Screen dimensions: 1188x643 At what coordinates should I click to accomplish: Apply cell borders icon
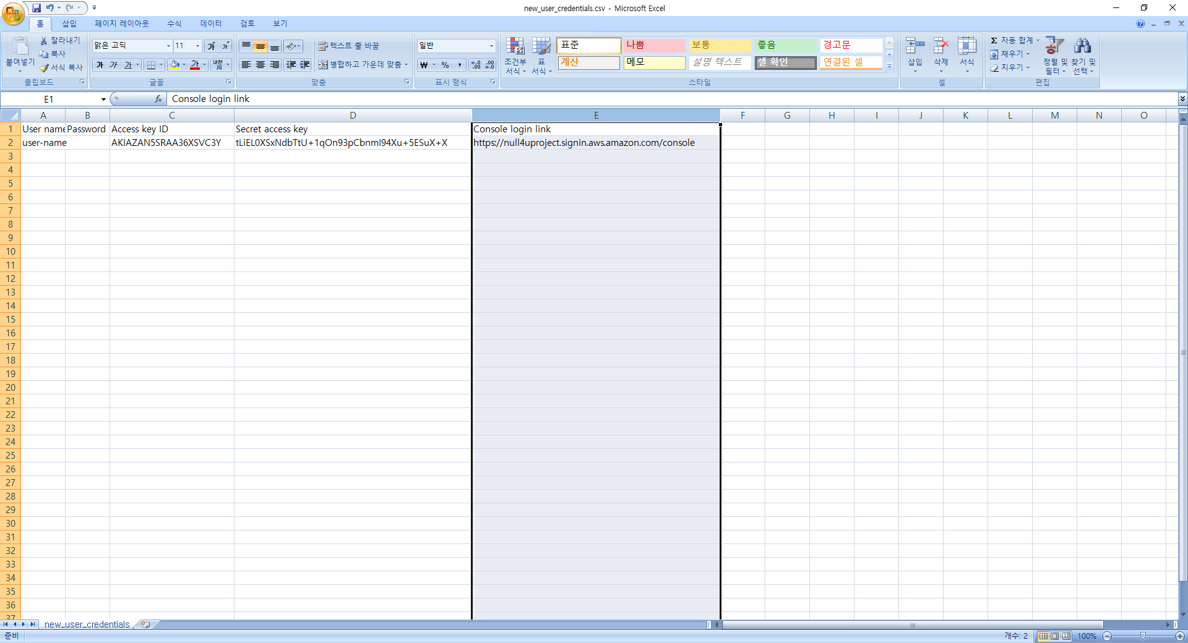click(151, 65)
